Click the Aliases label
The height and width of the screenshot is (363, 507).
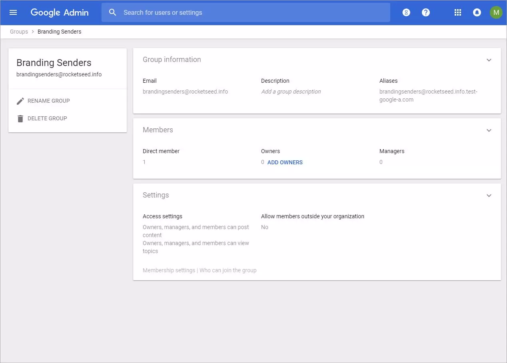(388, 81)
